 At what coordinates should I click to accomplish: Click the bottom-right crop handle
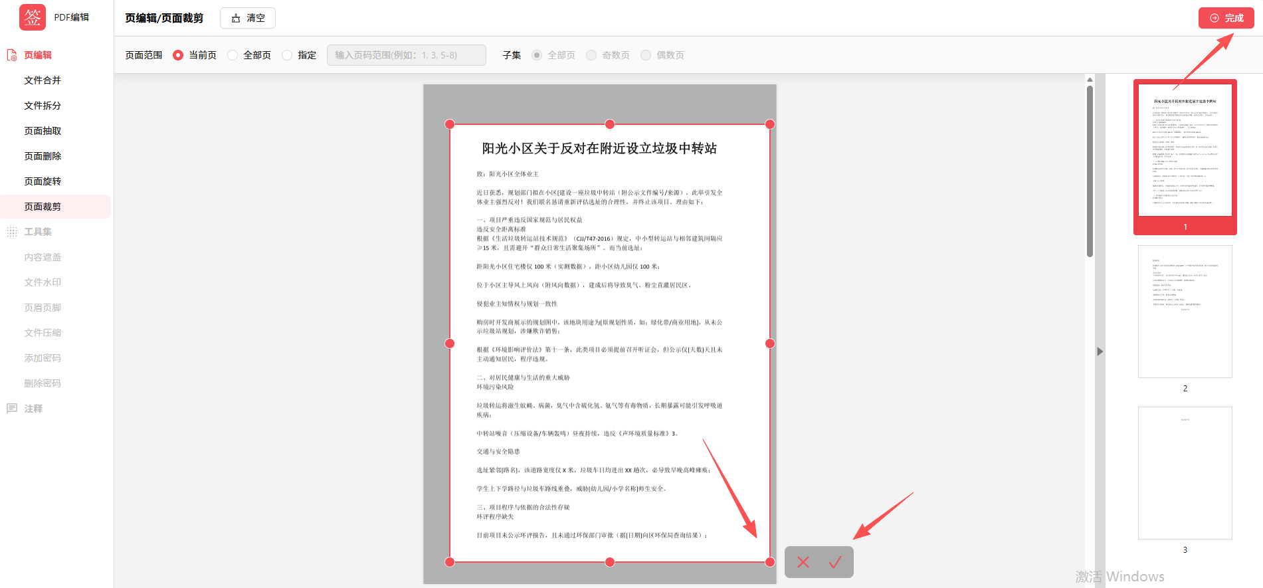770,562
